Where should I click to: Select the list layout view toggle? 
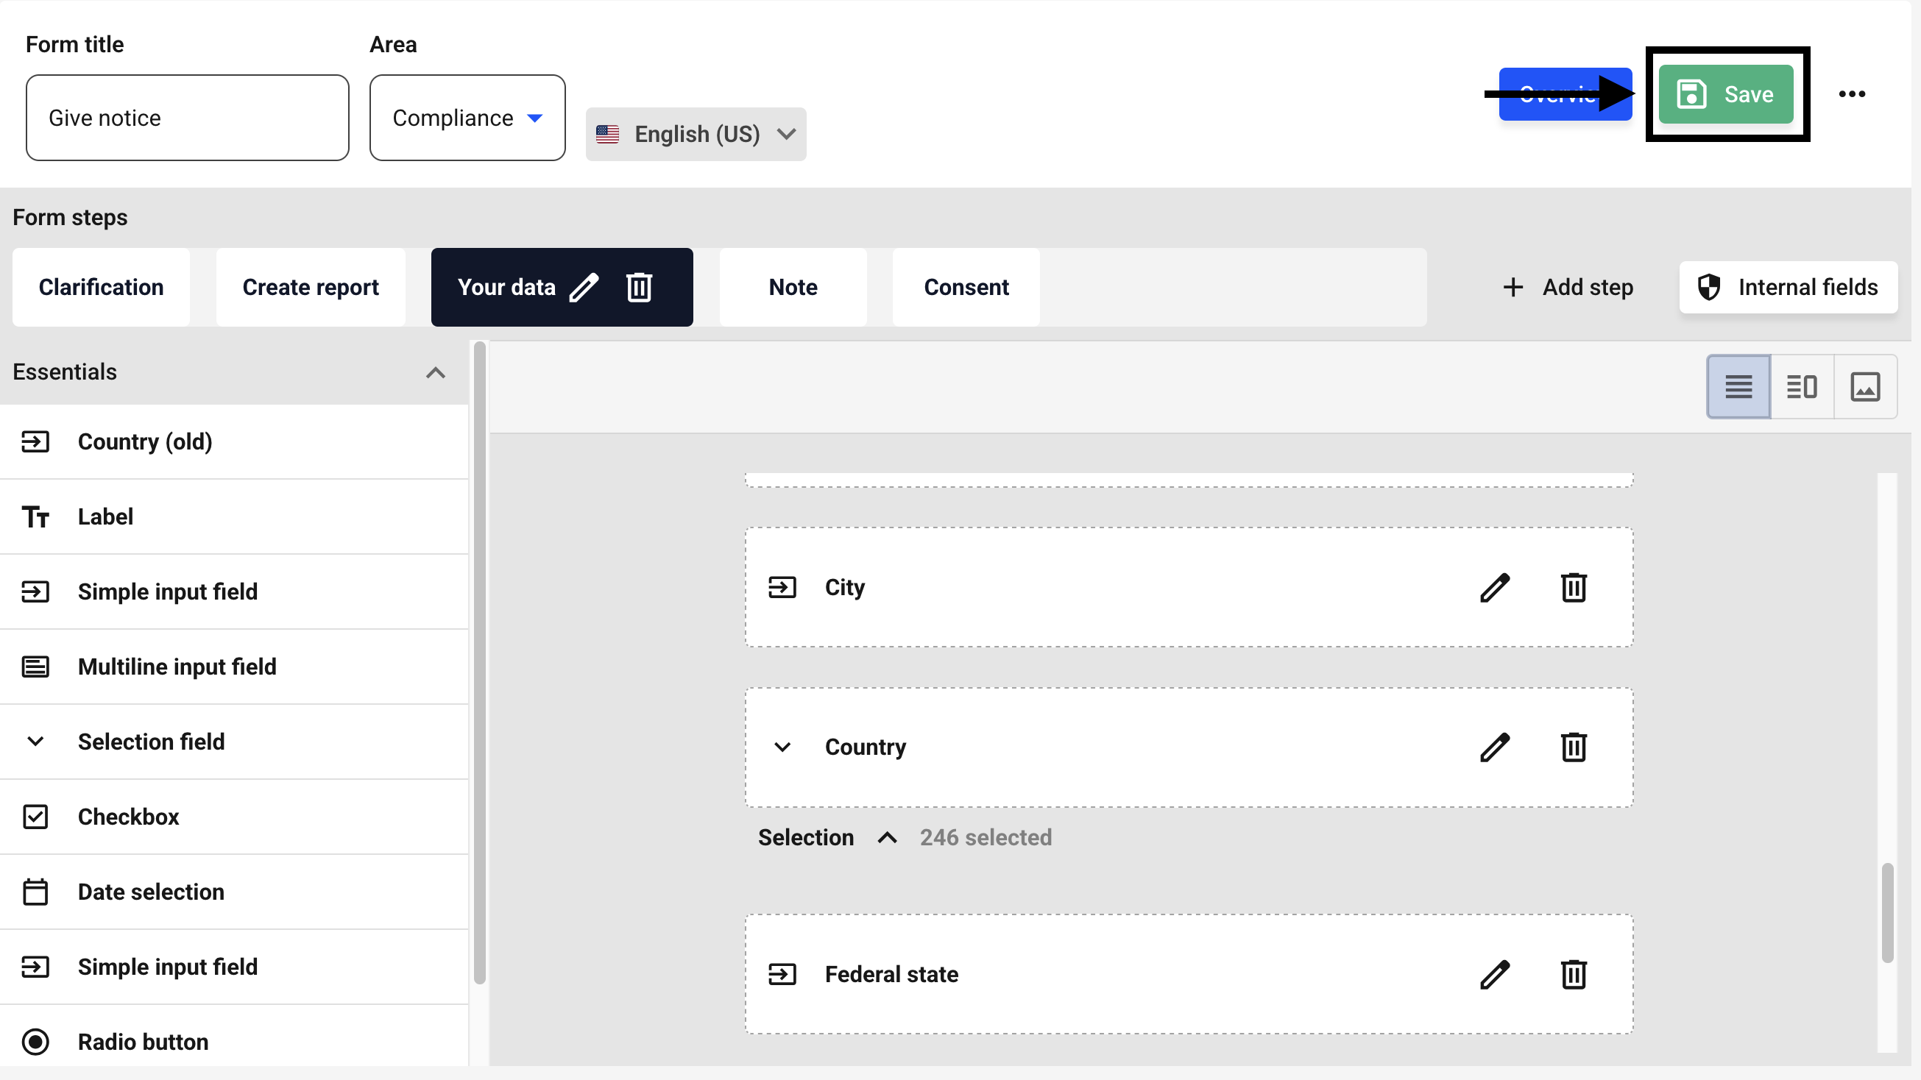(1738, 387)
